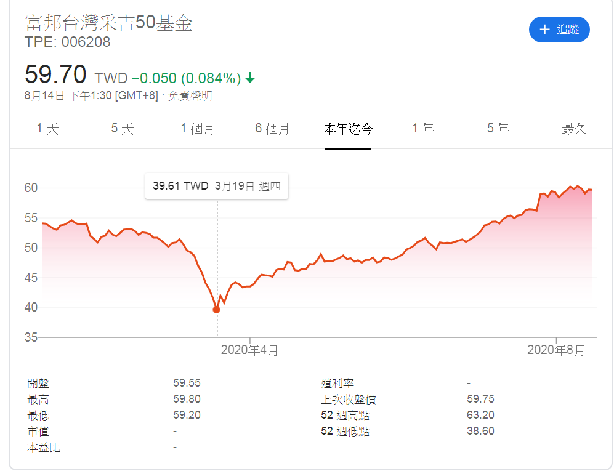This screenshot has height=471, width=614.
Task: Click the 60 y-axis label
Action: [31, 188]
